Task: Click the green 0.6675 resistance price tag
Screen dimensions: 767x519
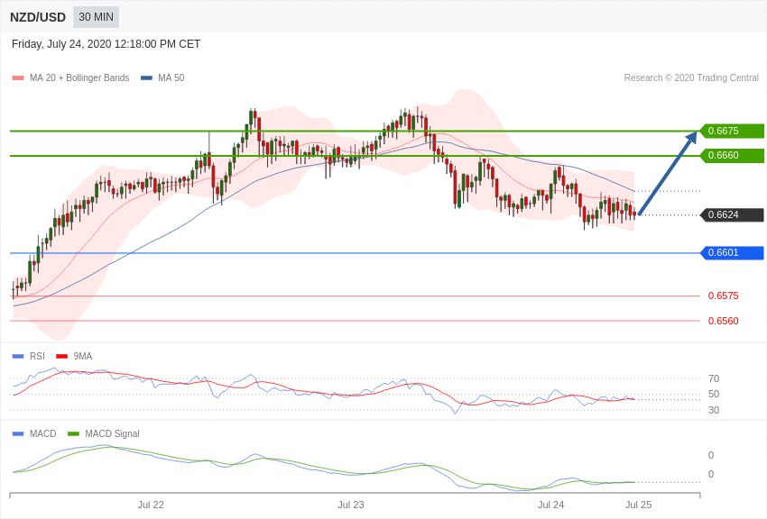Action: pos(733,131)
